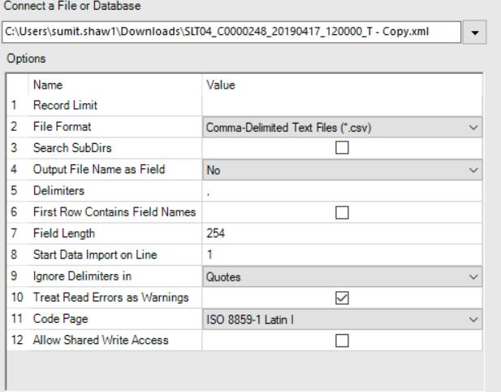This screenshot has height=392, width=501.
Task: Select row number 10 header cell
Action: (16, 298)
